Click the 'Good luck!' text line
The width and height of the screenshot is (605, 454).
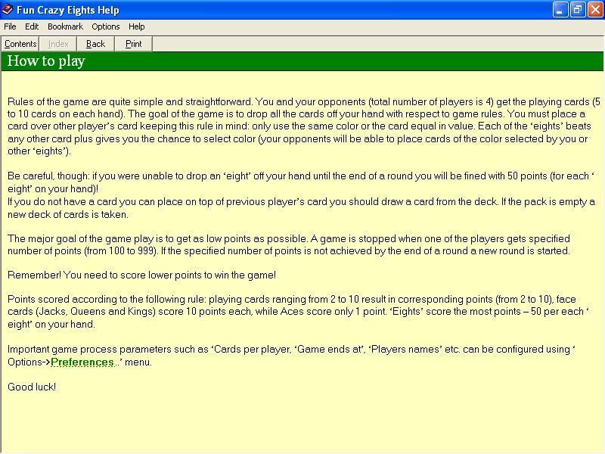(x=32, y=387)
